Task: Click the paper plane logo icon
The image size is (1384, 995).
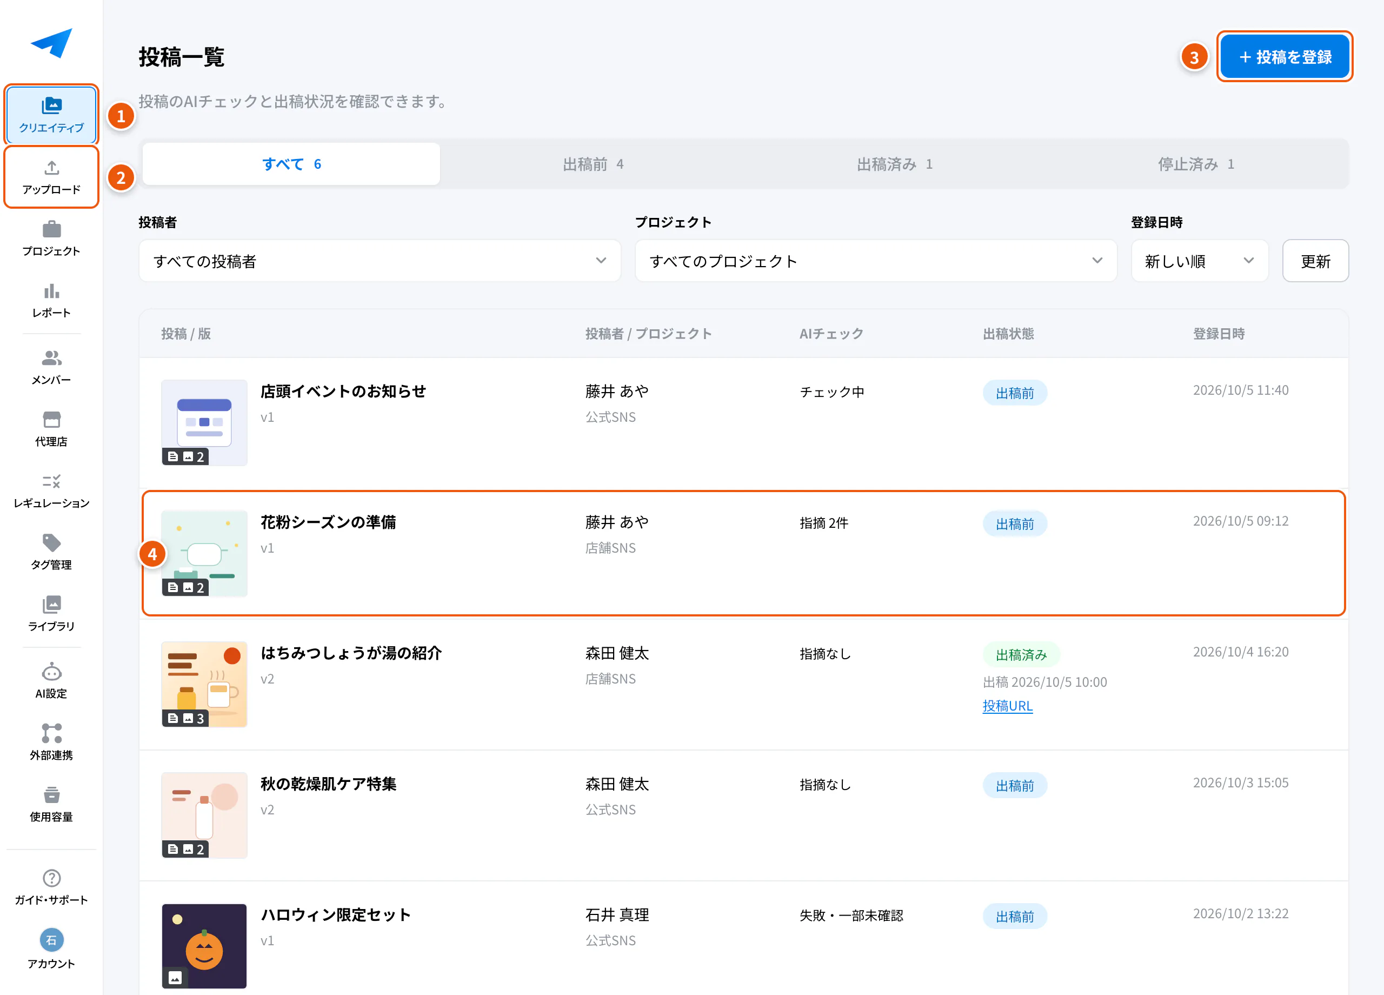Action: pyautogui.click(x=52, y=43)
